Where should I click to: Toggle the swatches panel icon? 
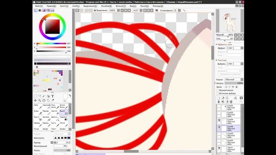[52, 10]
